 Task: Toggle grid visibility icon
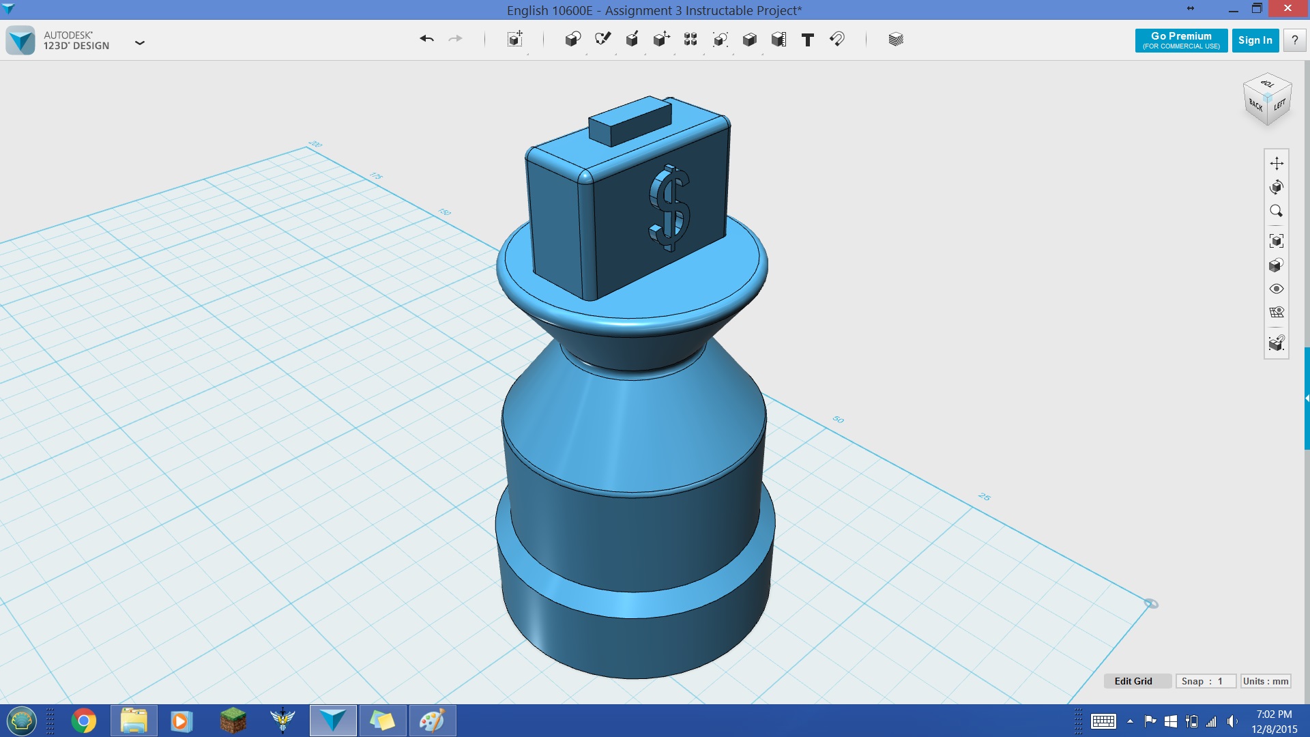[1277, 313]
